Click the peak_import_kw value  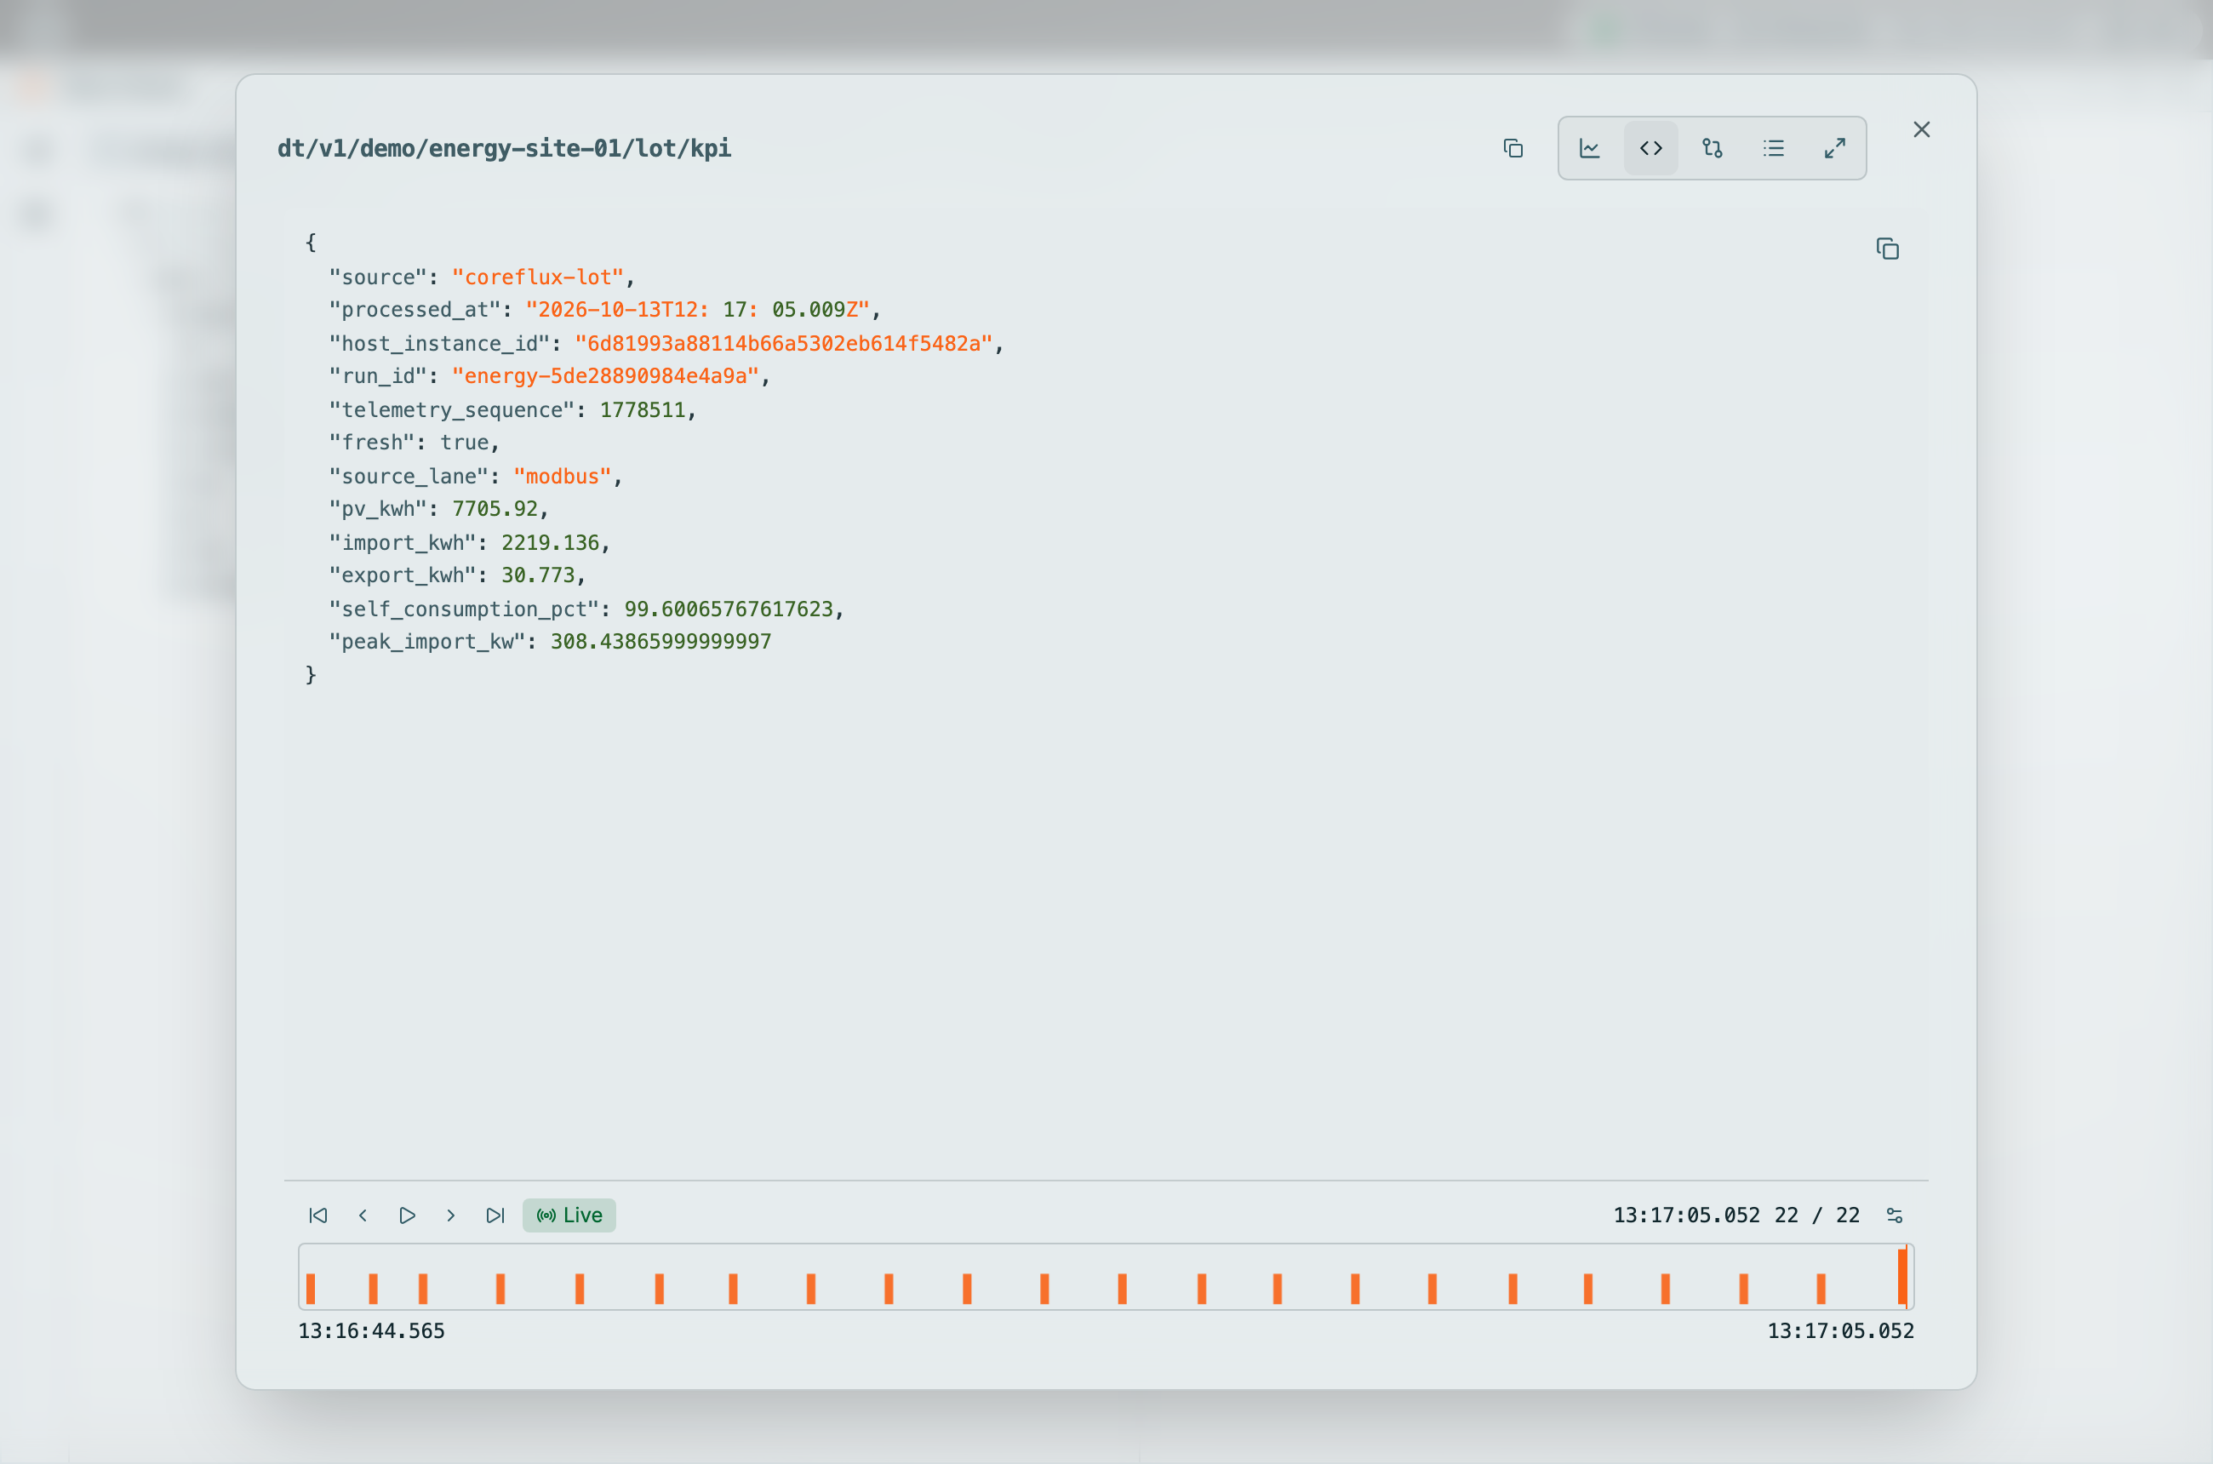[661, 642]
